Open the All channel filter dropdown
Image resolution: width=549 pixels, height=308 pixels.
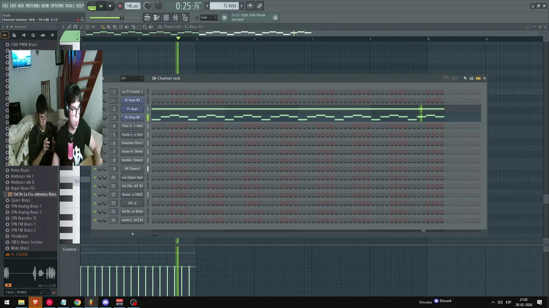[132, 78]
